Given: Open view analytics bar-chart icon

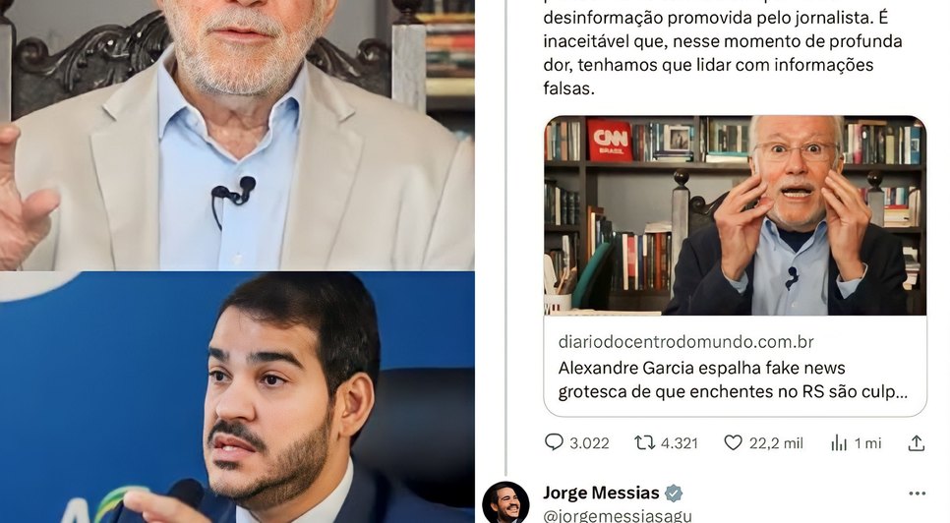Looking at the screenshot, I should (839, 443).
